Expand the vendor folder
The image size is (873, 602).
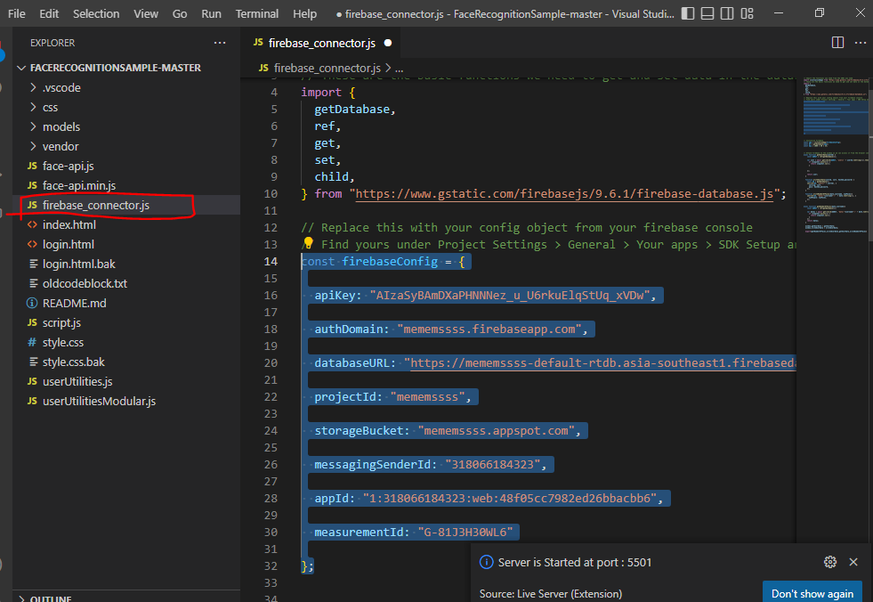(126, 146)
